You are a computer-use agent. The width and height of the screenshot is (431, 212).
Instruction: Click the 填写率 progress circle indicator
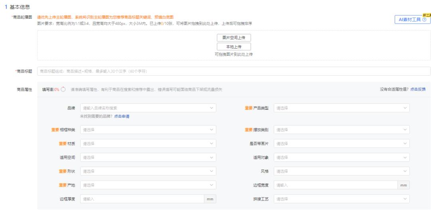click(63, 89)
